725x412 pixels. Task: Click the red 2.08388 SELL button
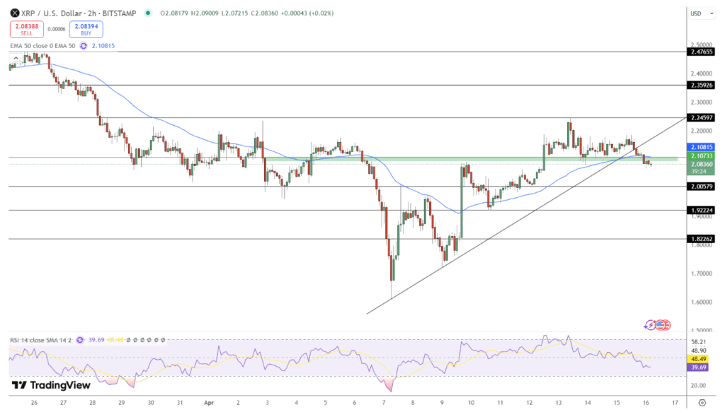27,29
